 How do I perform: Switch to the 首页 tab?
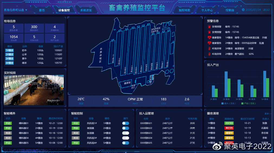(42, 10)
